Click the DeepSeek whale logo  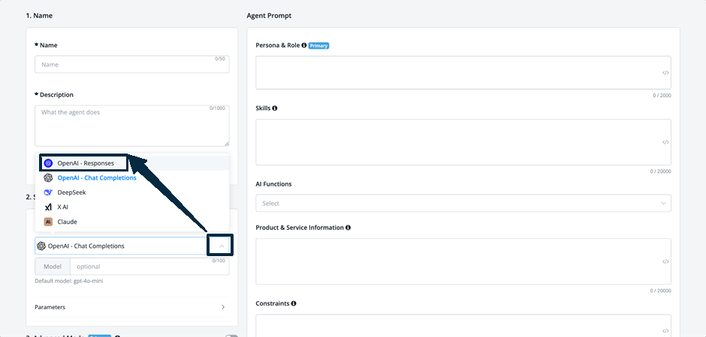click(48, 192)
